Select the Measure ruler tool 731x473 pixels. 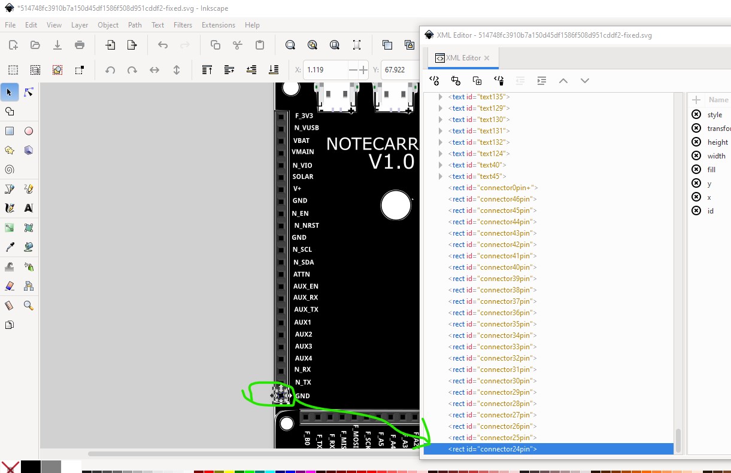(9, 306)
